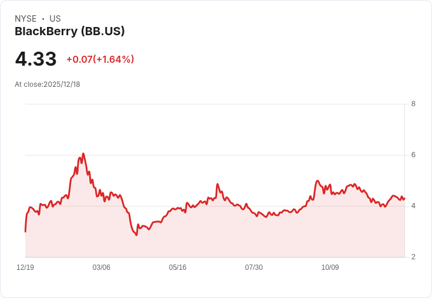The image size is (432, 298).
Task: Click the y-axis value 8
Action: coord(413,104)
